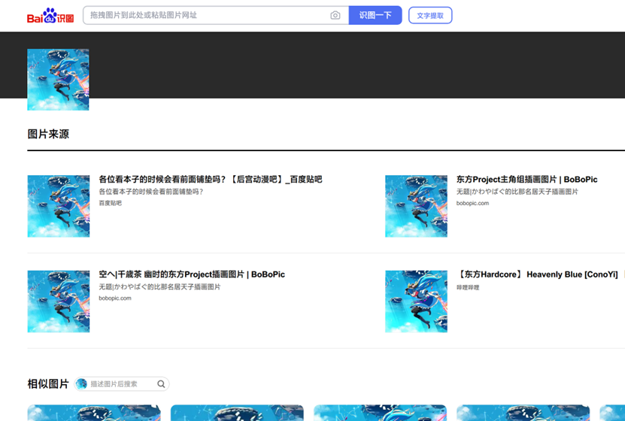Open thumbnail of the 百度贴吧 result
The height and width of the screenshot is (421, 625).
click(59, 206)
